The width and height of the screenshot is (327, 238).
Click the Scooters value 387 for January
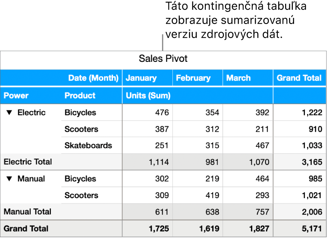[161, 129]
